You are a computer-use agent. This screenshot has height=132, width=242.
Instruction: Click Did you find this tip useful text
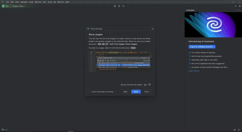(x=132, y=85)
